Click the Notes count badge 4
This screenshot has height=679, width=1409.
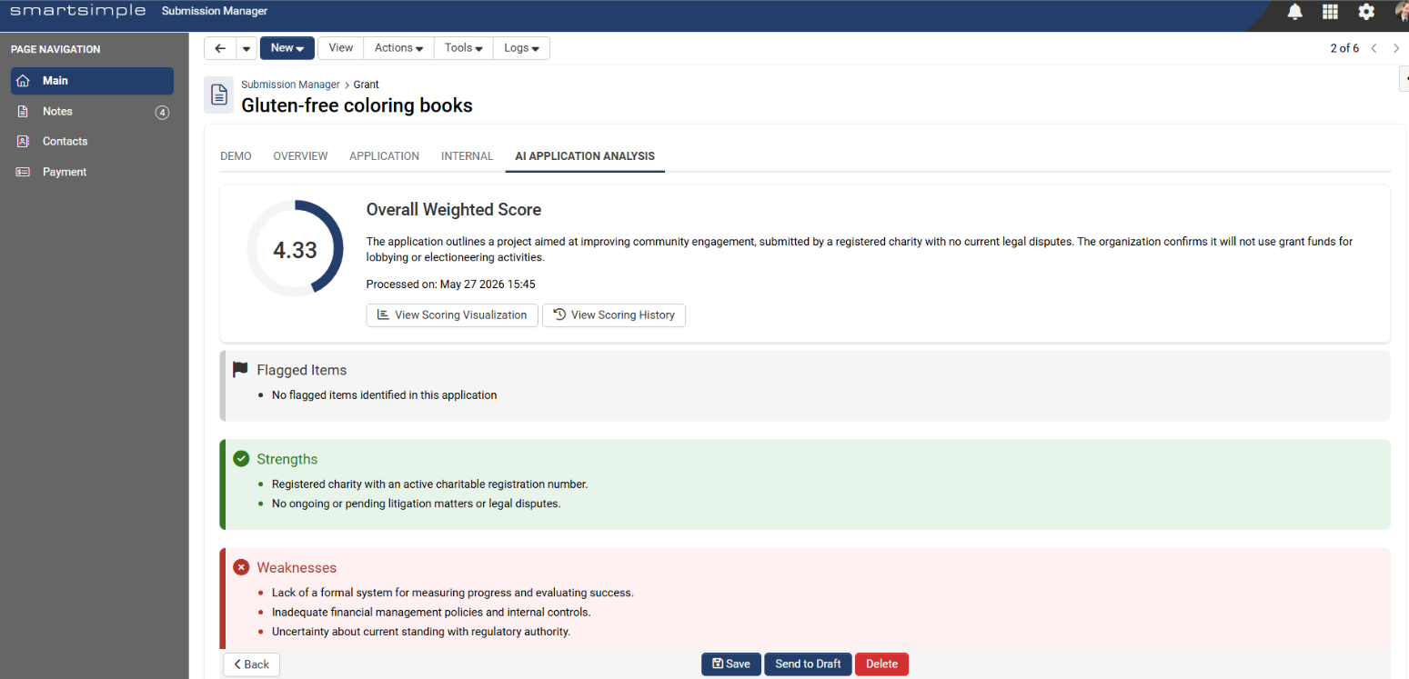(162, 112)
